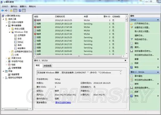Screen dimensions: 161x115
Task: Select the 系统 log in tree
Action: pos(20,45)
